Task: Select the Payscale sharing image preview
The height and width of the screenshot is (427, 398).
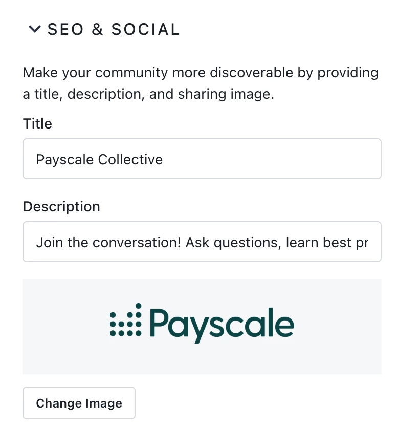Action: pos(202,326)
